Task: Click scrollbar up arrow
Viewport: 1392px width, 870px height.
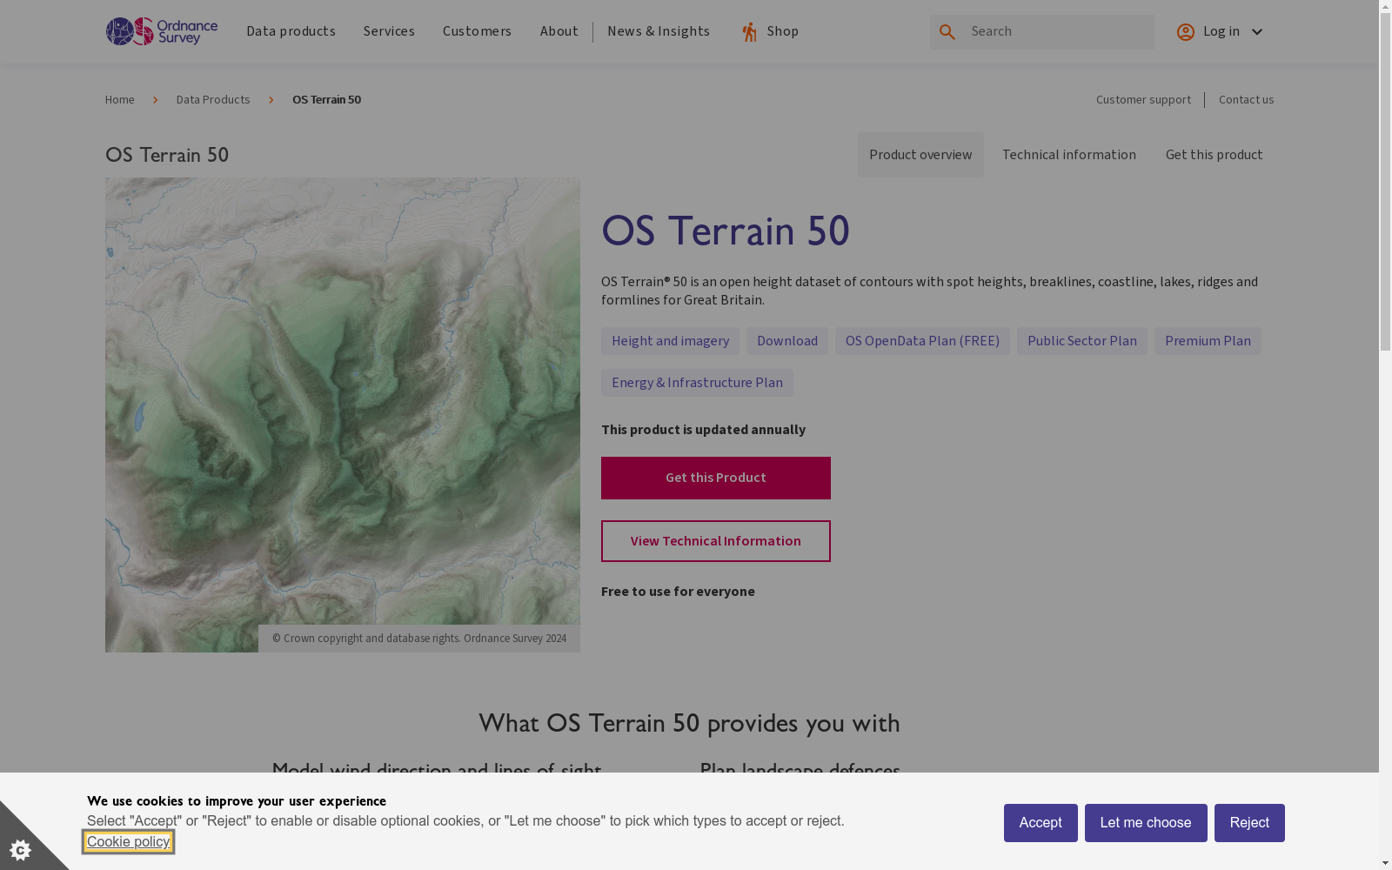Action: 1385,7
